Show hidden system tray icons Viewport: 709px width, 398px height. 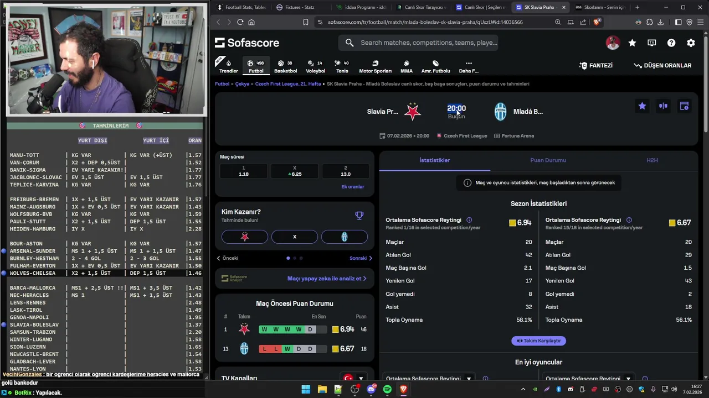pos(523,389)
